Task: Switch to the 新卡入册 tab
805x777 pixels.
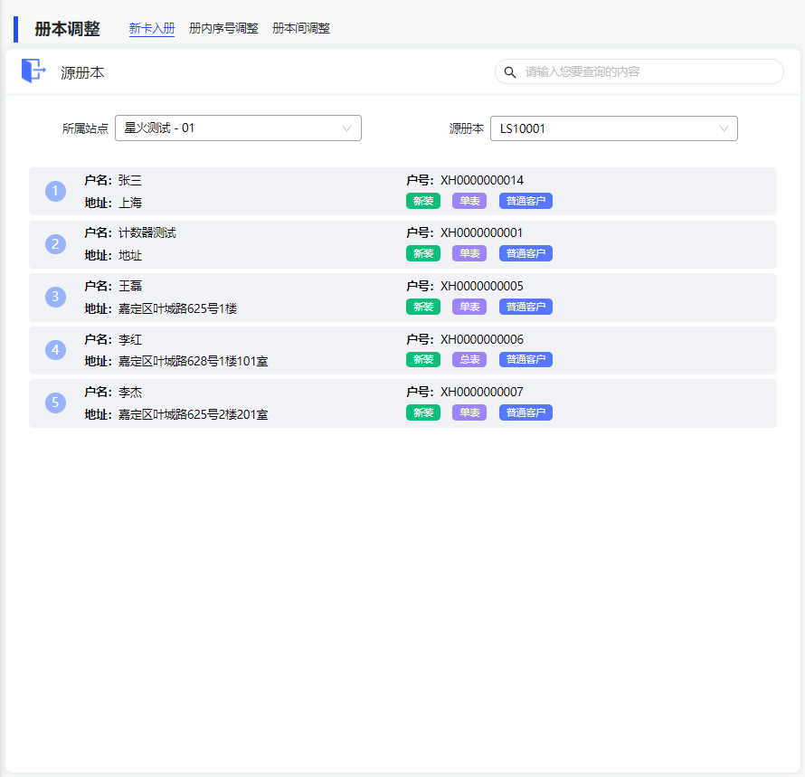Action: coord(151,28)
